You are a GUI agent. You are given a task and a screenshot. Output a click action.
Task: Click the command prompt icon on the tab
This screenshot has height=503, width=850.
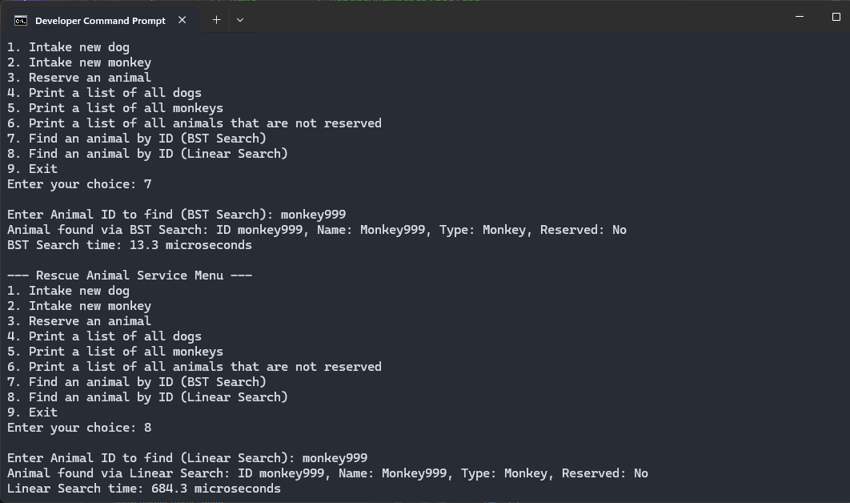point(21,20)
